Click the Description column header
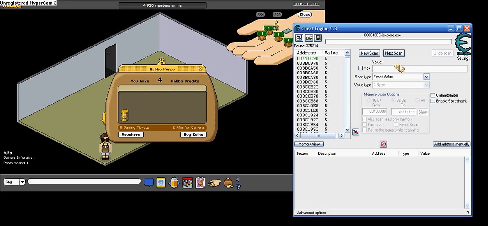Image resolution: width=488 pixels, height=226 pixels. 327,153
